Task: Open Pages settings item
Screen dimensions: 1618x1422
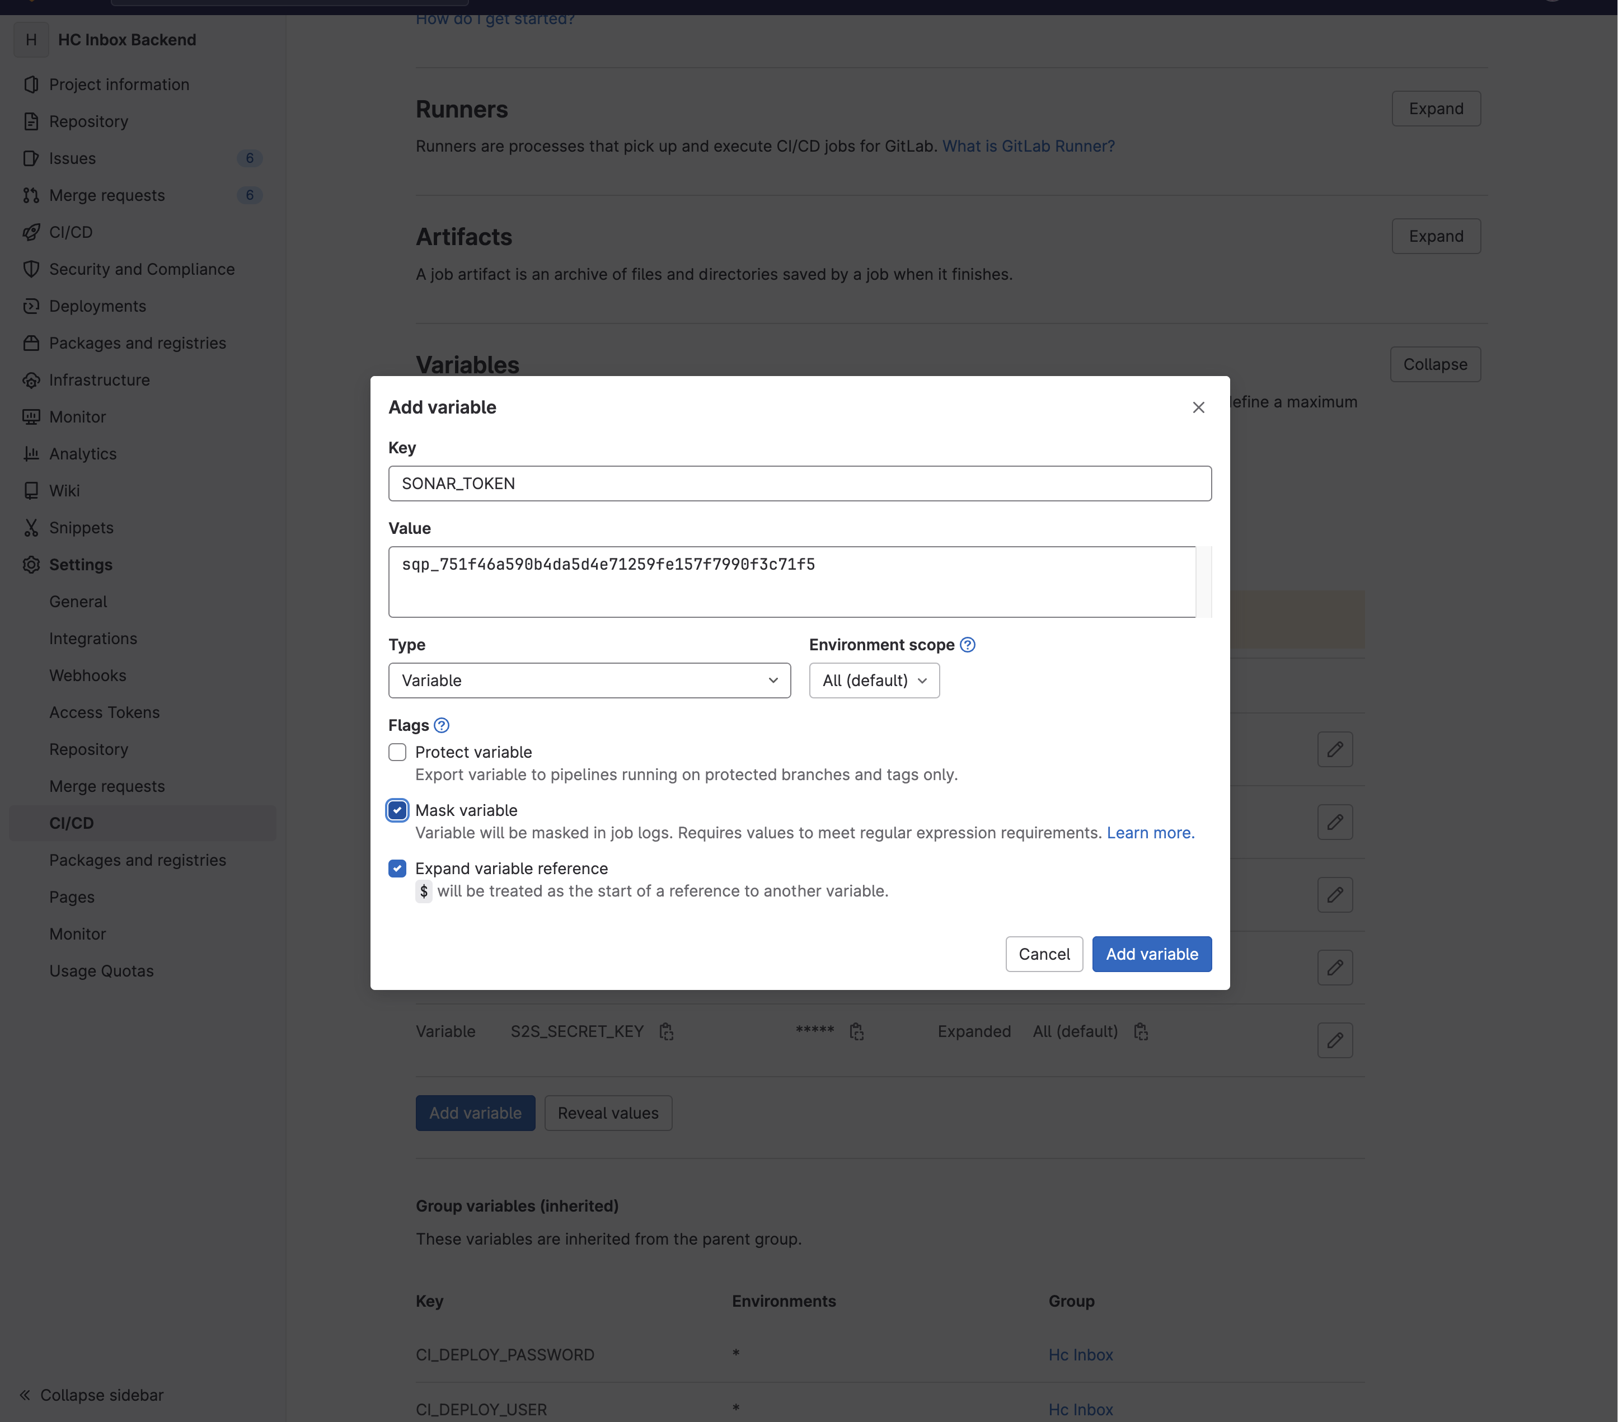Action: pos(72,898)
